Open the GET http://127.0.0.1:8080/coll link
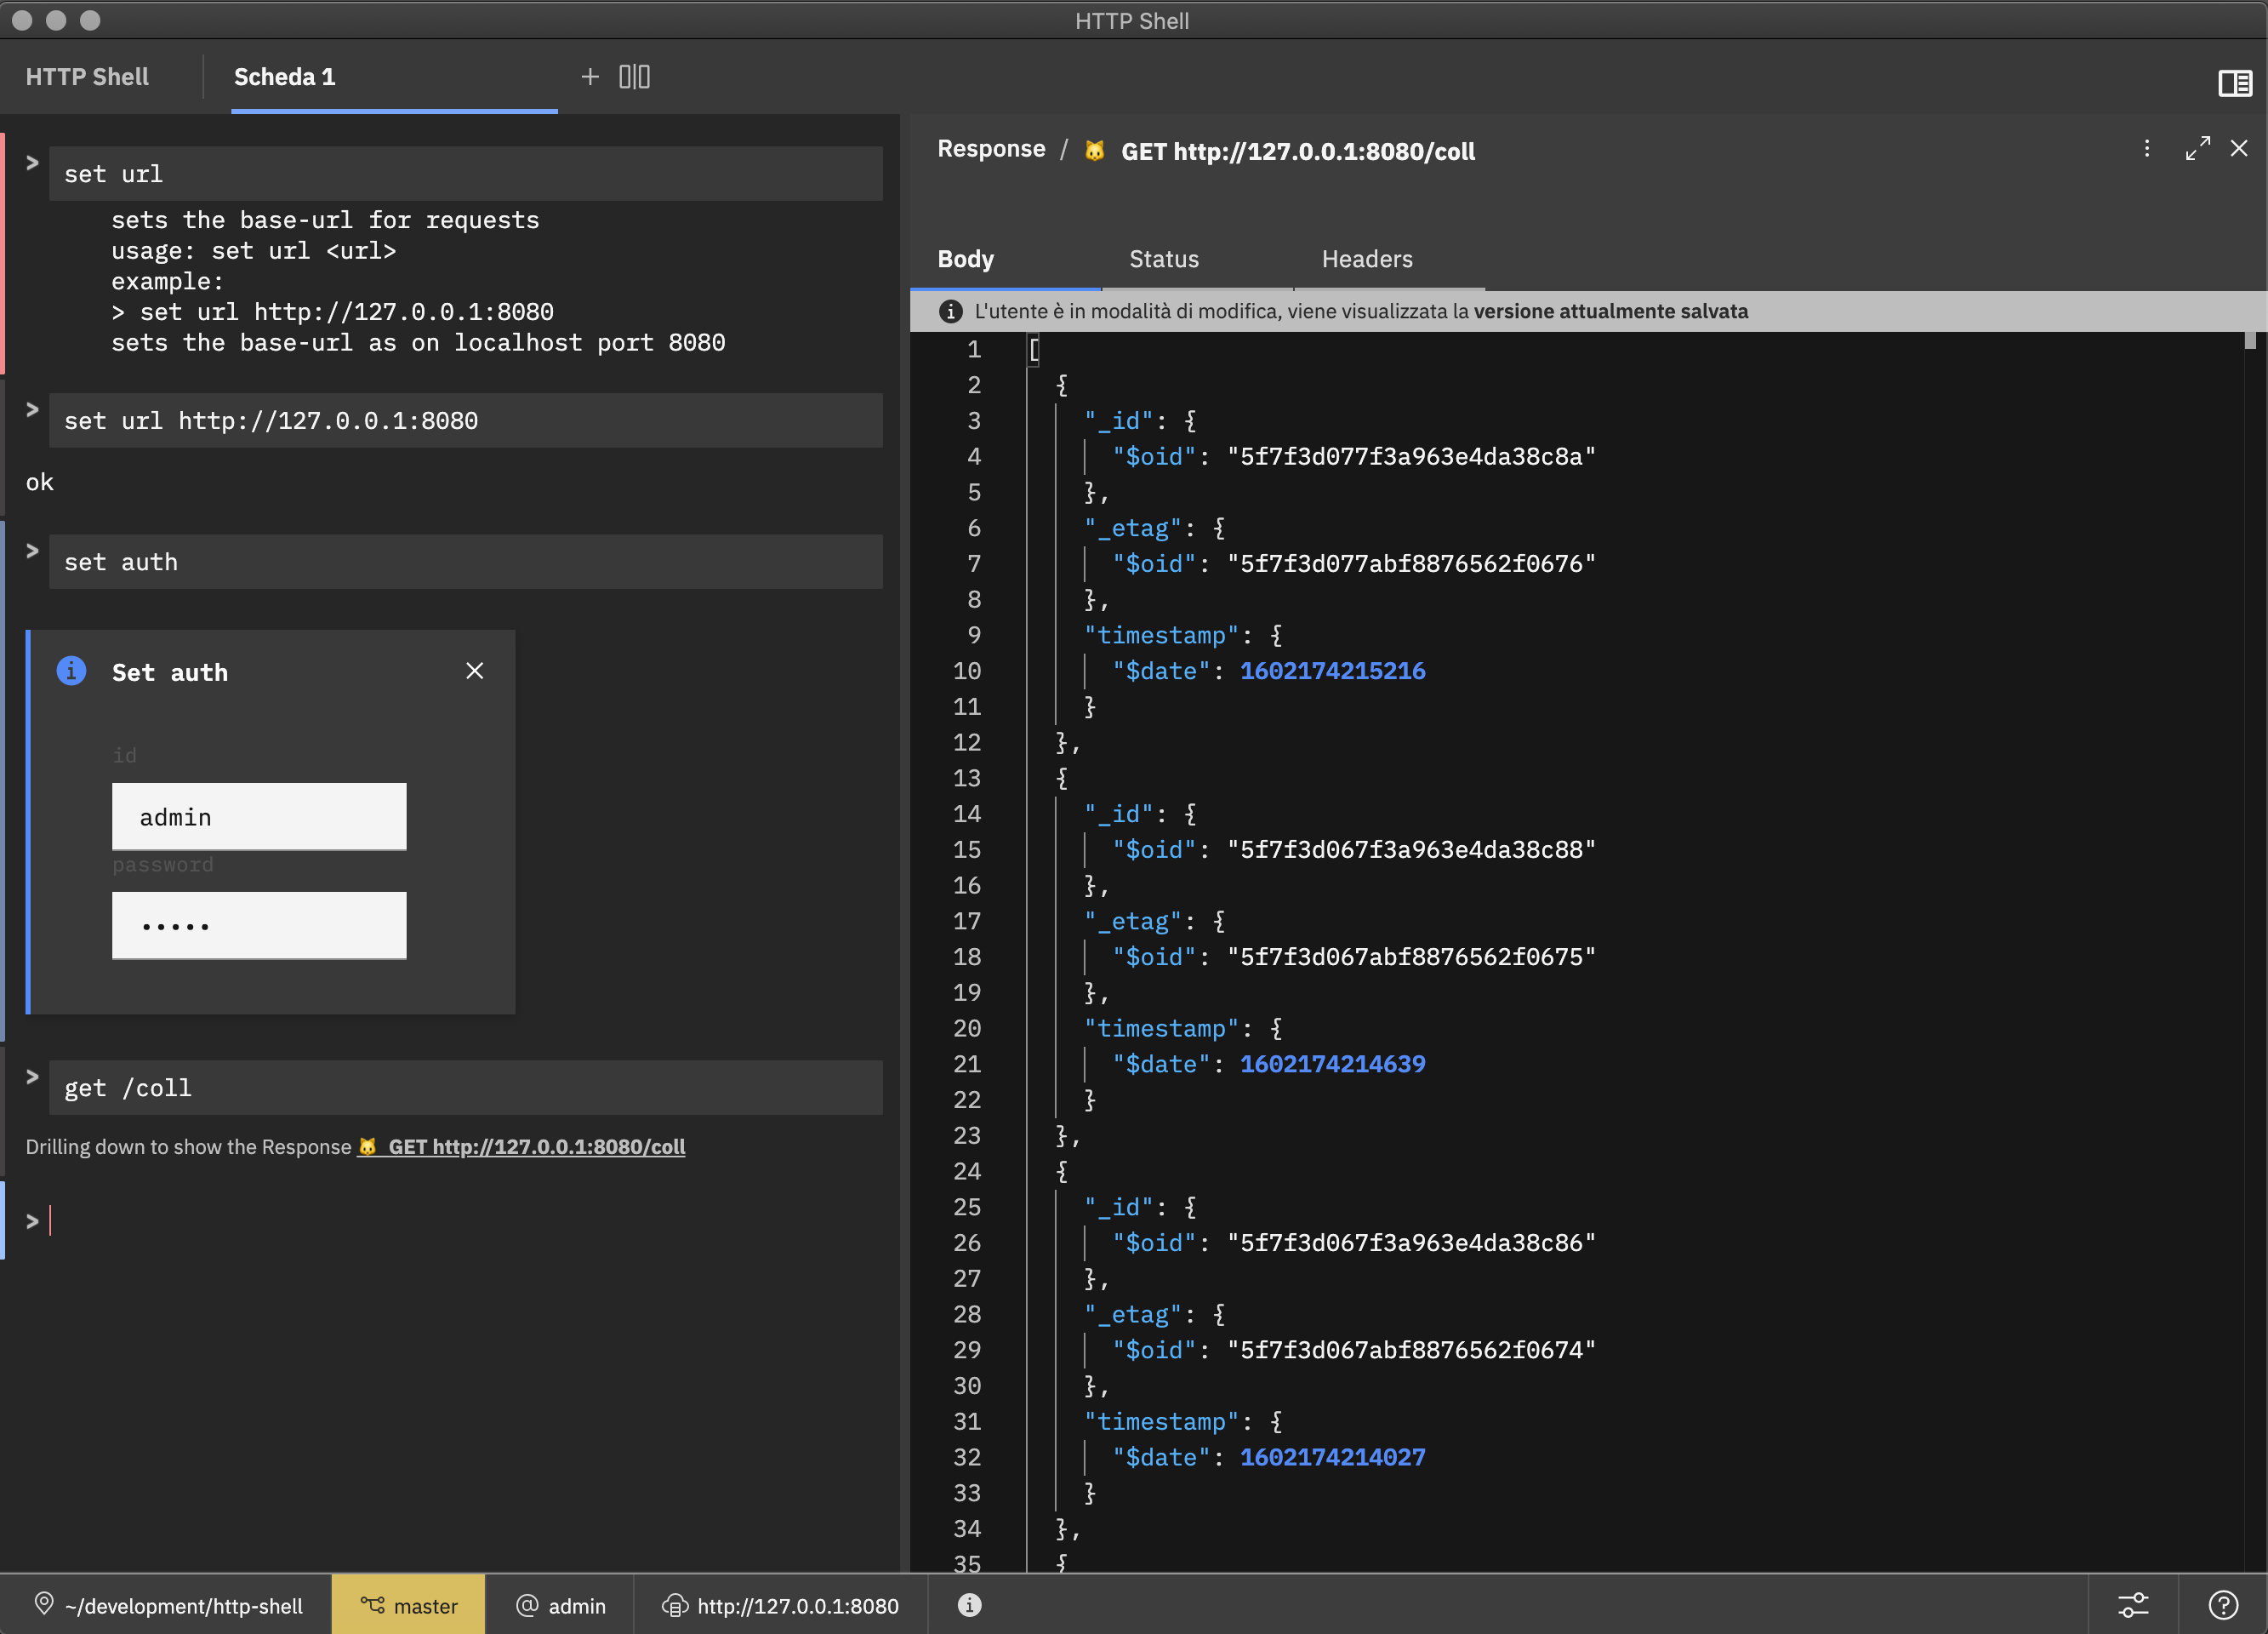Image resolution: width=2268 pixels, height=1634 pixels. pyautogui.click(x=536, y=1146)
